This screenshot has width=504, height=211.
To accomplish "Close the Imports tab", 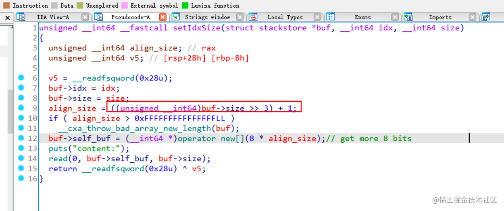I will 472,17.
